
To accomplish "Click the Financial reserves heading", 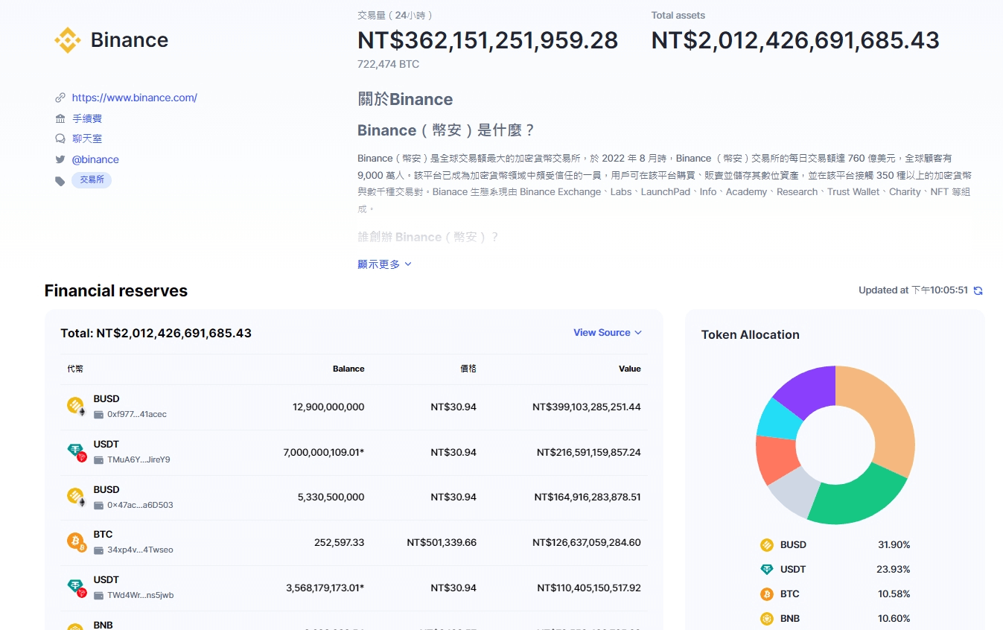I will pyautogui.click(x=116, y=290).
